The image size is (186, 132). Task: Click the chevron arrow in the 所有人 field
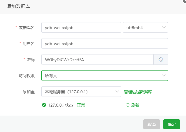[164, 76]
